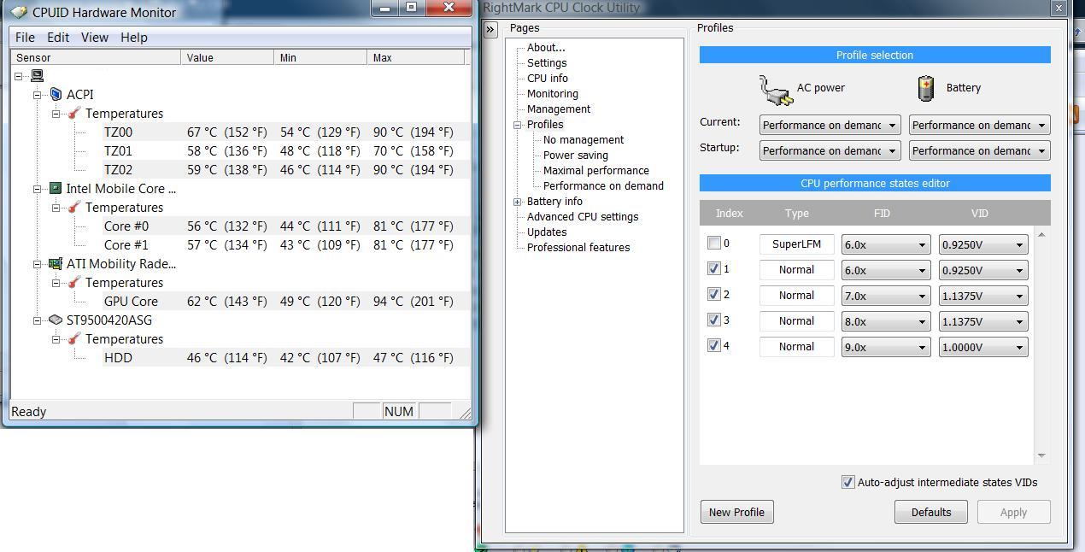Uncheck performance state index 2
This screenshot has height=552, width=1085.
pyautogui.click(x=714, y=294)
